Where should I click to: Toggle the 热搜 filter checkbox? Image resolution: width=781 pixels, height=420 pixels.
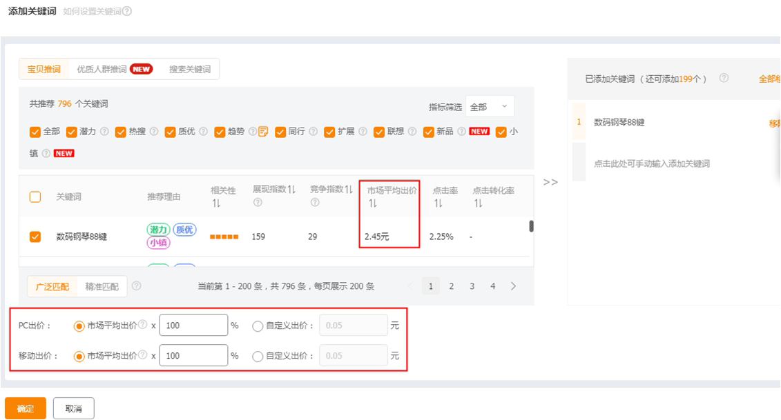point(121,132)
